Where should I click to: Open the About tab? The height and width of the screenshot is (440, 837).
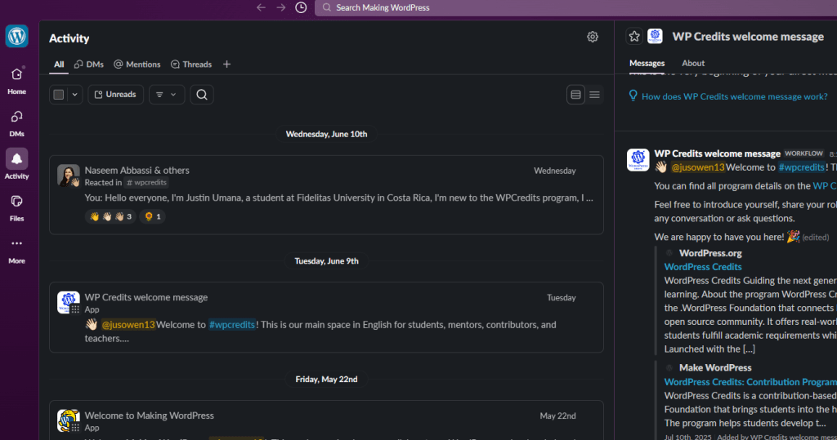click(x=693, y=63)
